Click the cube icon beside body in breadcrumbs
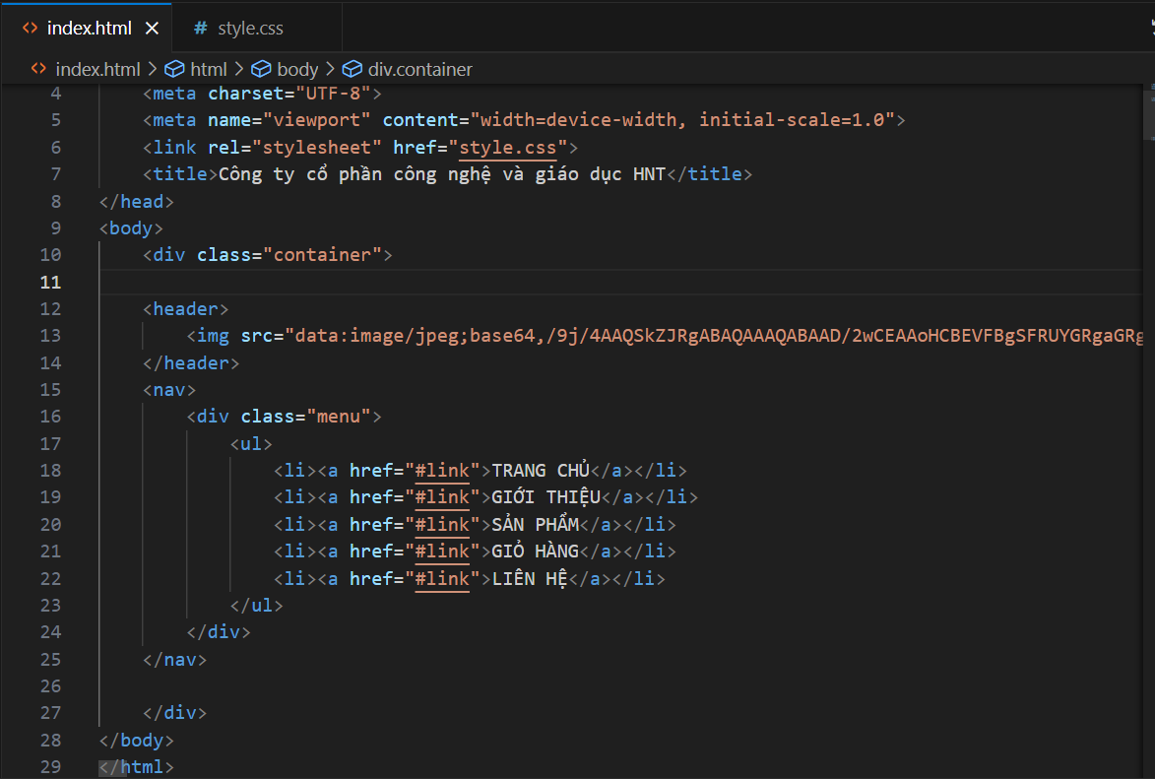The image size is (1155, 779). [x=261, y=69]
